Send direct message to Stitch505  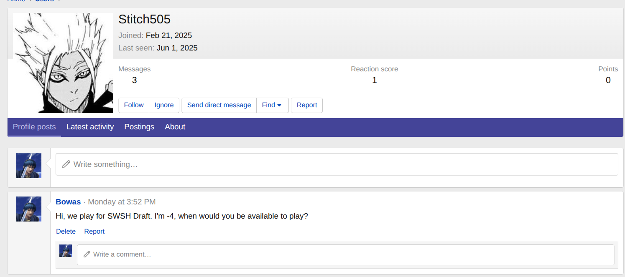219,105
